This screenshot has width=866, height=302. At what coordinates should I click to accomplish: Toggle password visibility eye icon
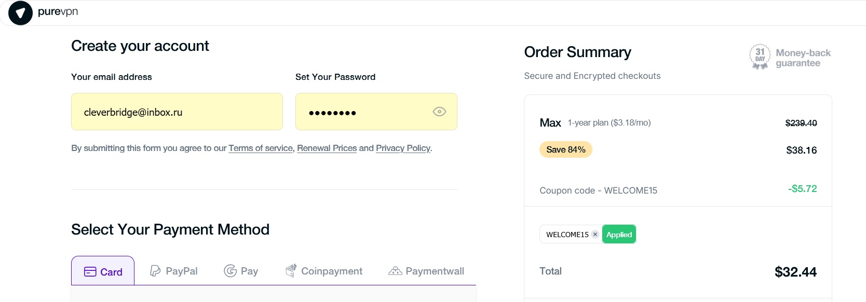(x=439, y=112)
